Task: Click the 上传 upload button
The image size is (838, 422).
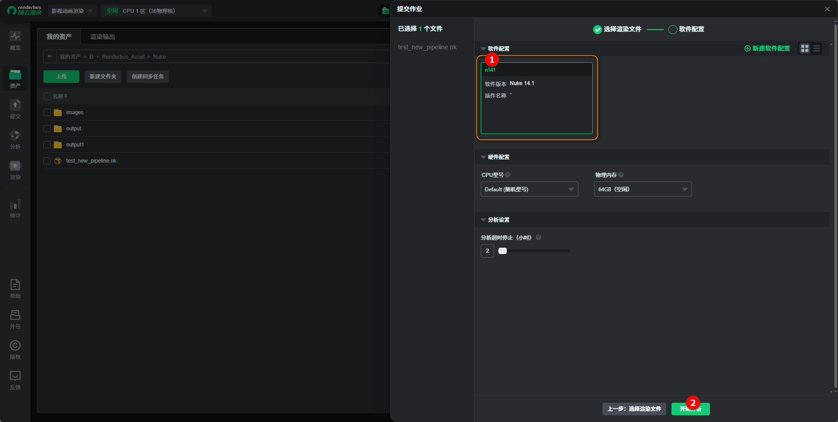Action: 61,77
